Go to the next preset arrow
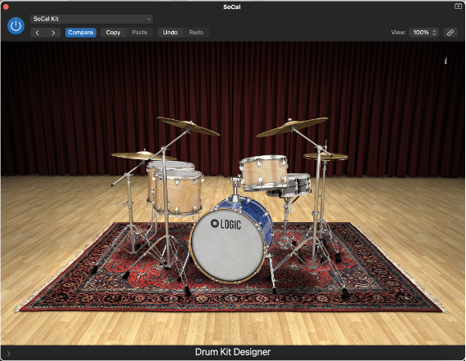The image size is (466, 361). tap(53, 33)
